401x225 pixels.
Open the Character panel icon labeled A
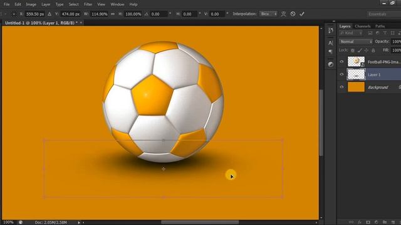tap(331, 43)
